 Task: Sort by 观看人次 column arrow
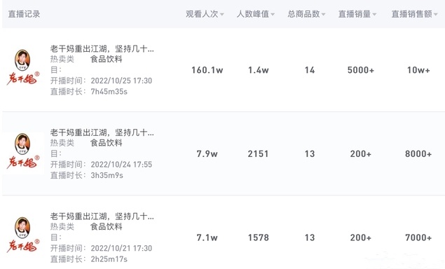pyautogui.click(x=222, y=14)
